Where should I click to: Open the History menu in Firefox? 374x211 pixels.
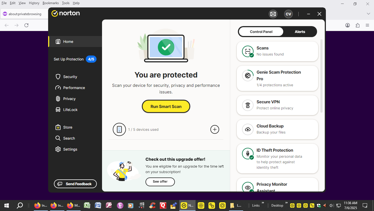[34, 3]
